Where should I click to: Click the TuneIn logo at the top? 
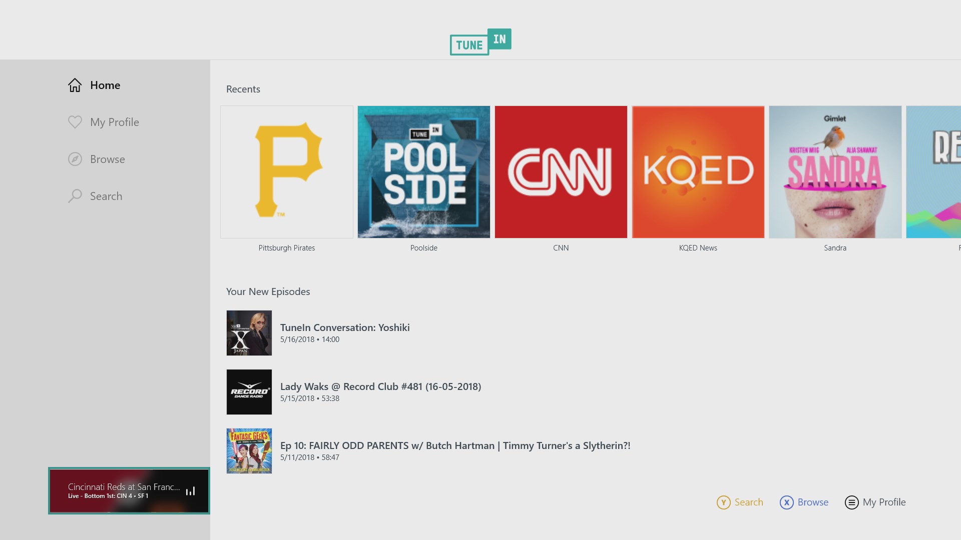tap(479, 42)
